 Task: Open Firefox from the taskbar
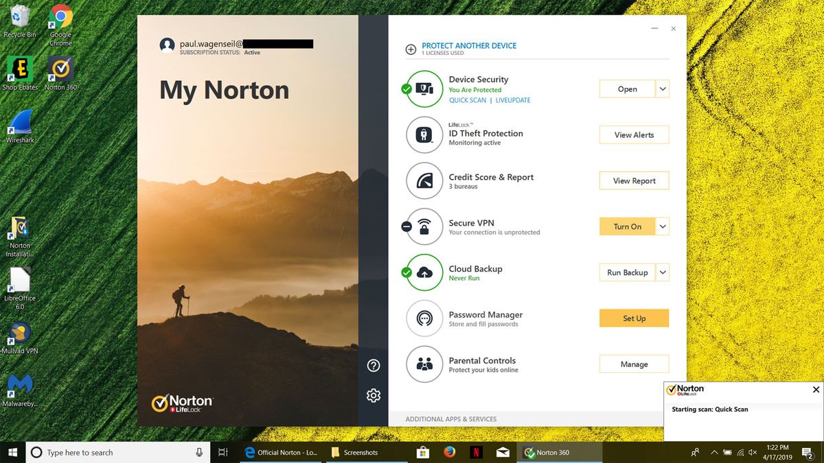(x=449, y=452)
